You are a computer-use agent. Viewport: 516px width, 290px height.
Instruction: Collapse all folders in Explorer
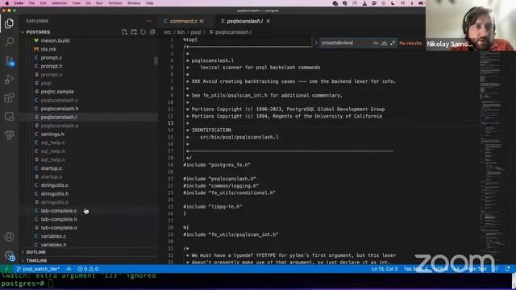click(x=152, y=32)
